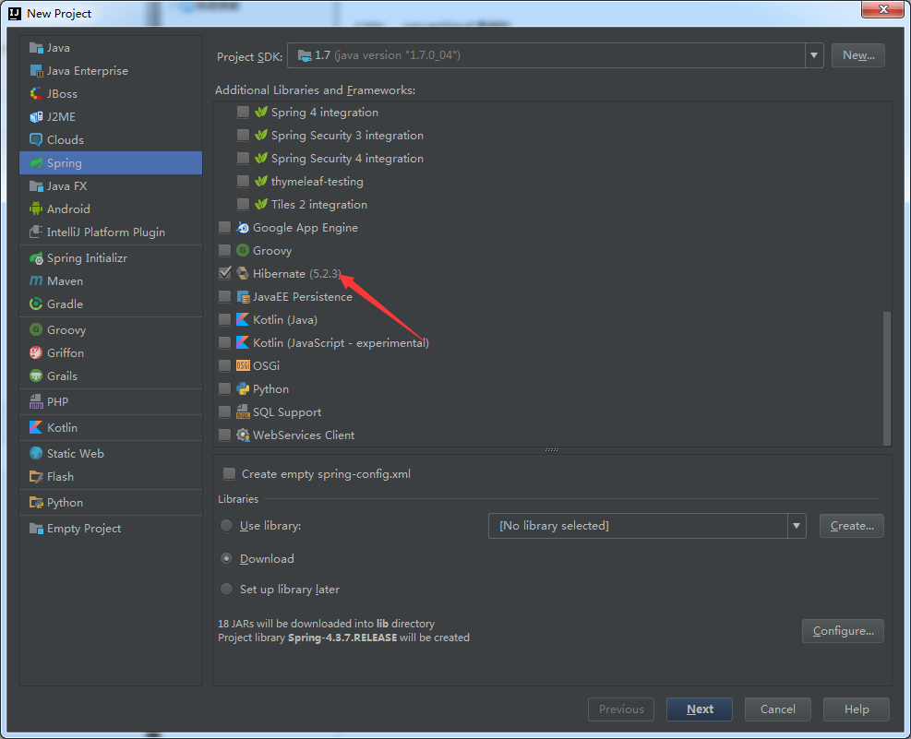The width and height of the screenshot is (911, 739).
Task: Enable the Groovy framework checkbox
Action: click(x=225, y=251)
